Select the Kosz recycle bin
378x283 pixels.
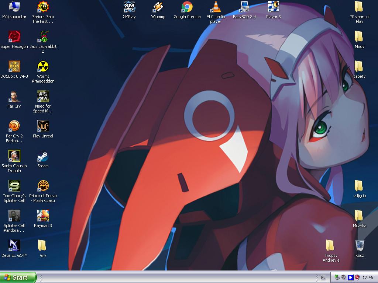[x=360, y=245]
